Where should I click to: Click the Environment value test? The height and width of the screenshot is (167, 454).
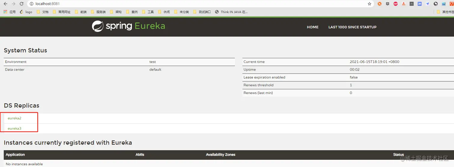tap(153, 62)
